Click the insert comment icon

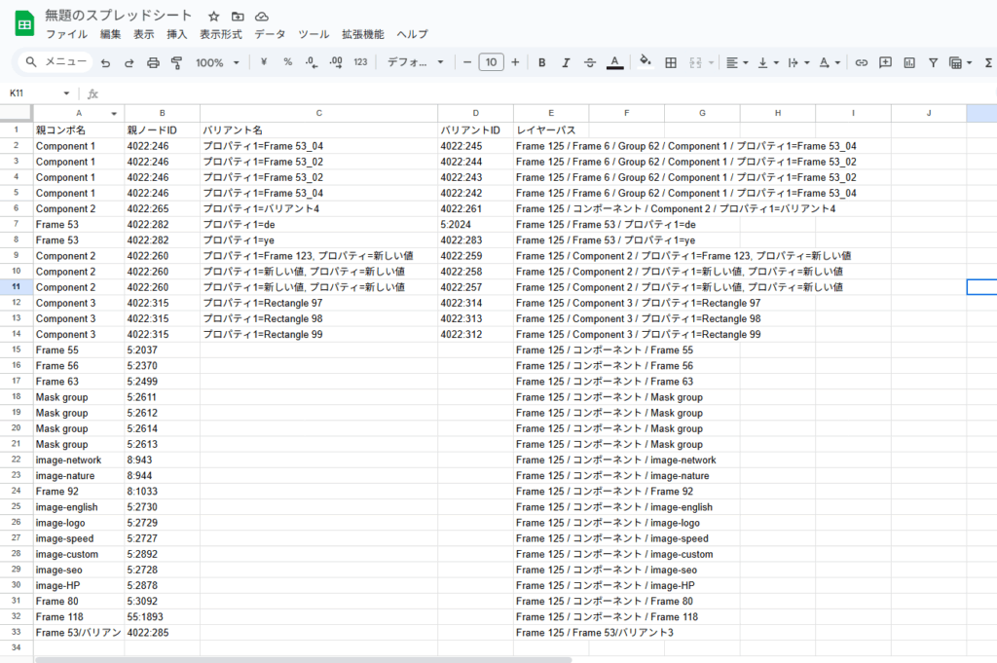885,62
